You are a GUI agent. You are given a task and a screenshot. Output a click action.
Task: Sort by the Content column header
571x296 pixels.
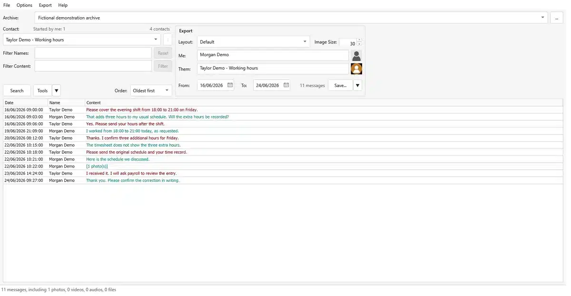(324, 102)
